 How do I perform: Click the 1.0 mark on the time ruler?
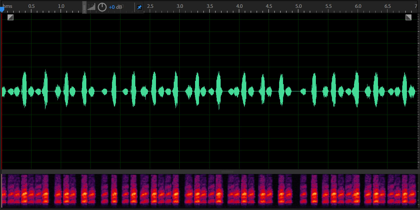point(61,6)
